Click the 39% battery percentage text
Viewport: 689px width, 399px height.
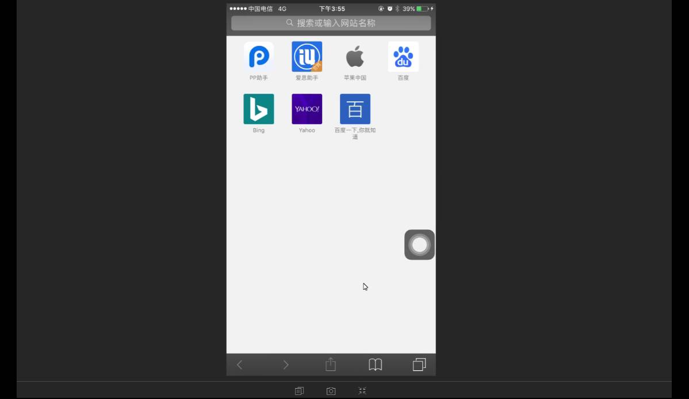coord(409,9)
